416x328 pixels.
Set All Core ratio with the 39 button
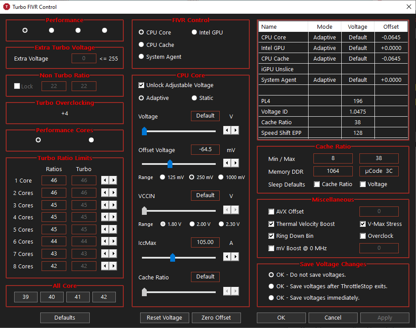pos(26,297)
